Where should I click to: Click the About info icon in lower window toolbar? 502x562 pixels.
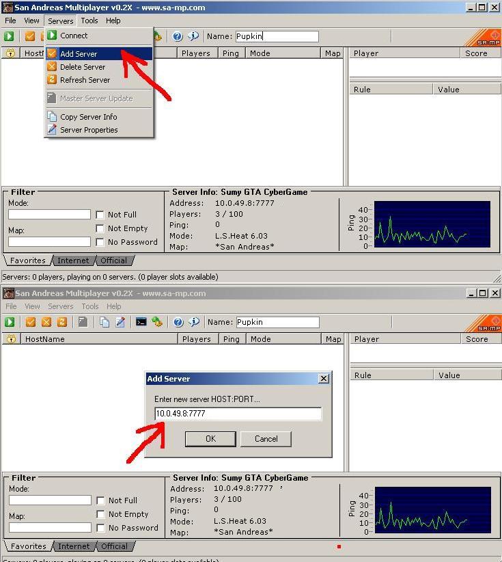(194, 322)
